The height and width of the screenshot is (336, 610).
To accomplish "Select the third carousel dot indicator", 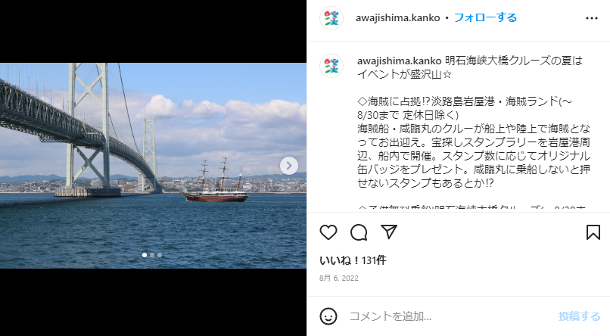I will click(x=160, y=255).
